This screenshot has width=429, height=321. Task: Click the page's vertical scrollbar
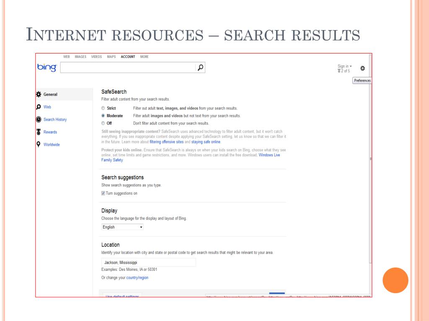click(x=370, y=159)
